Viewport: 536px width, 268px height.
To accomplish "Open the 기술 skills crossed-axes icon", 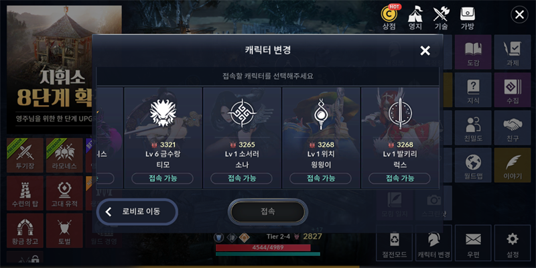I will pos(441,18).
